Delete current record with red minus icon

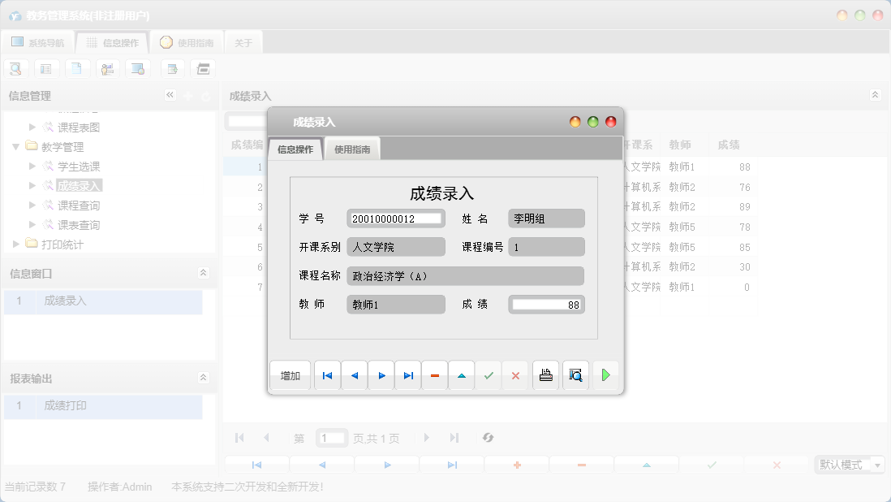click(434, 374)
